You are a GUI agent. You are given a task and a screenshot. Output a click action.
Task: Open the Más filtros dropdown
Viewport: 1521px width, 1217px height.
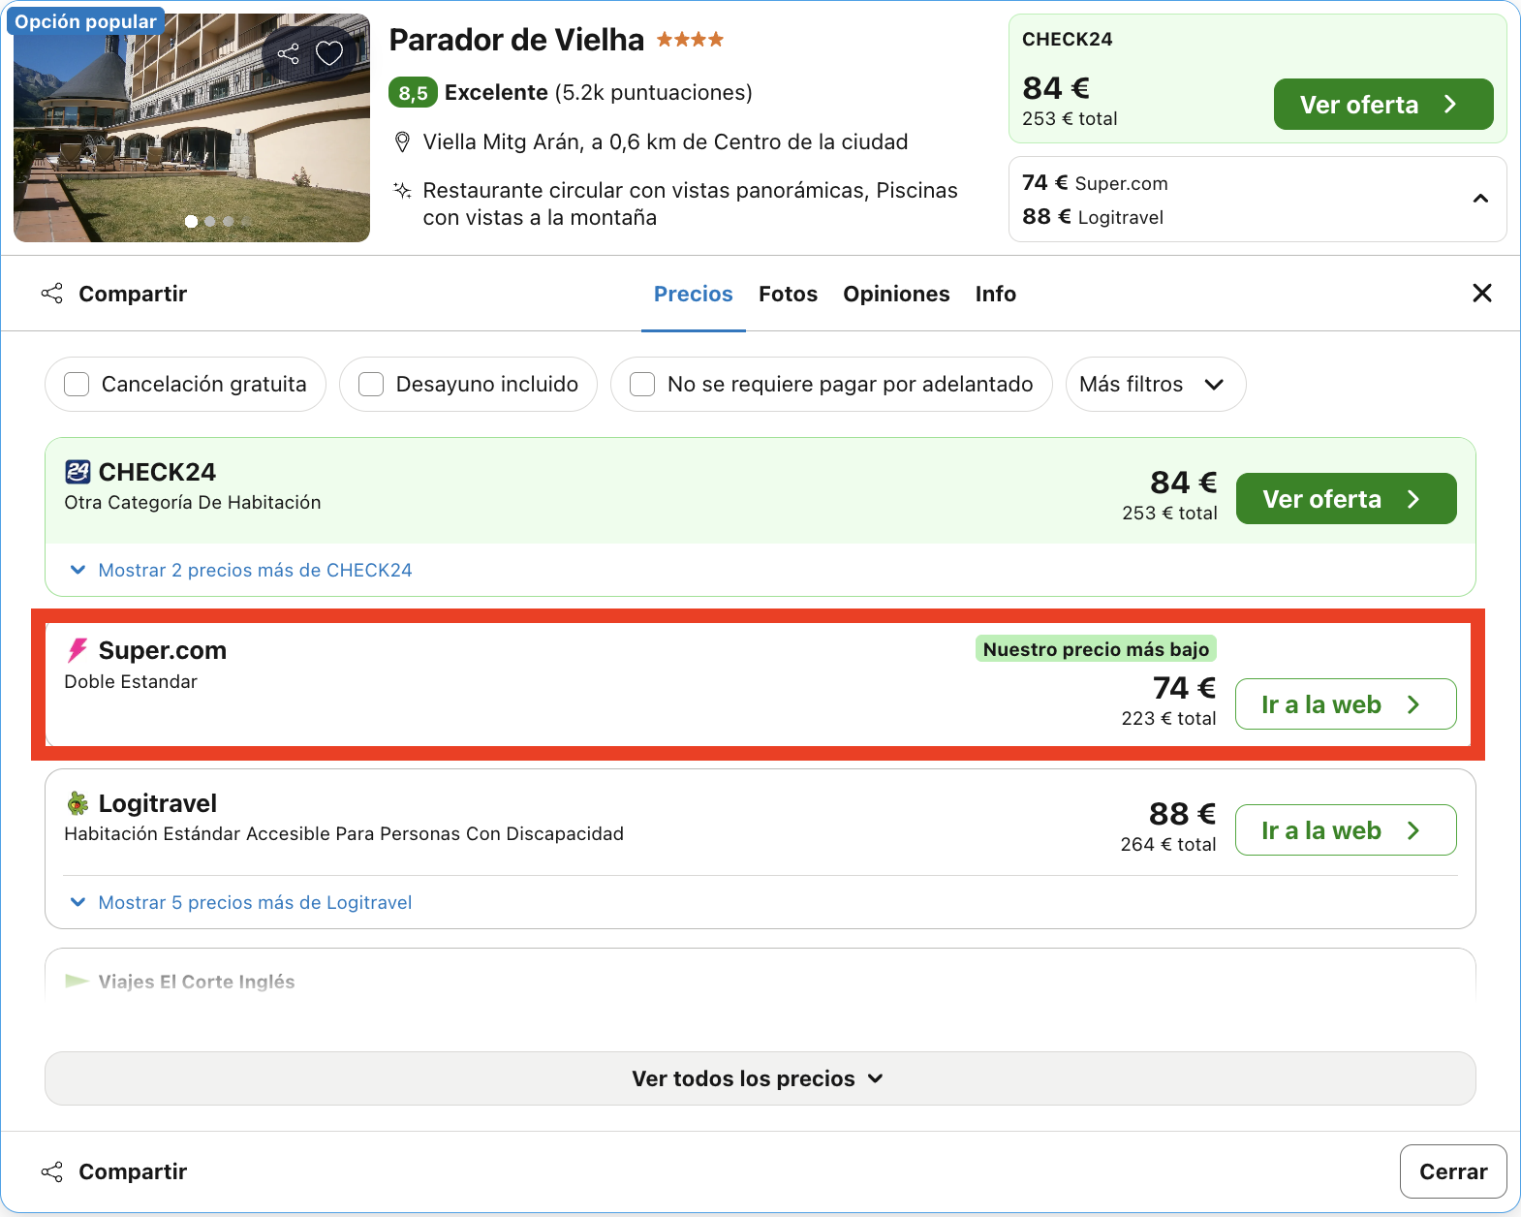tap(1156, 385)
